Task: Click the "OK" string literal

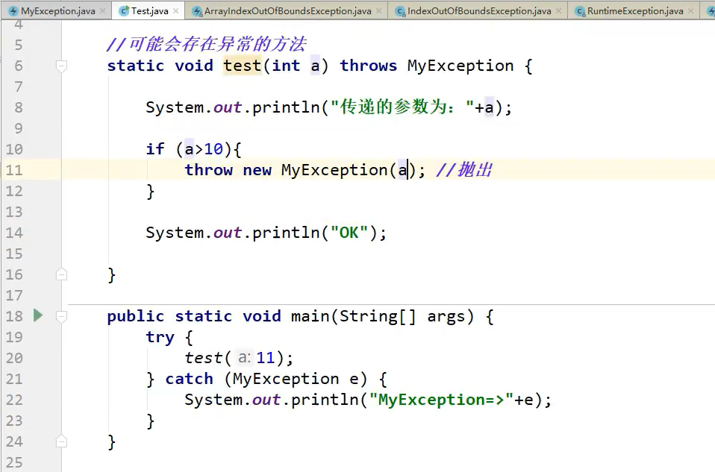Action: [x=349, y=233]
